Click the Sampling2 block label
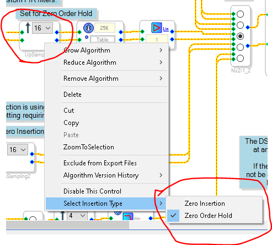Viewport: 272px width, 245px height. 18,176
